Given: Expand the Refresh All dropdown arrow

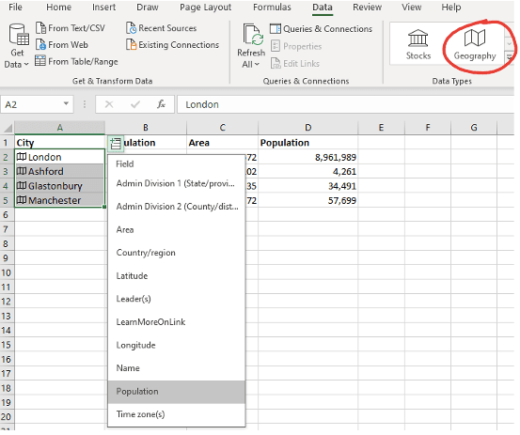Looking at the screenshot, I should click(257, 64).
